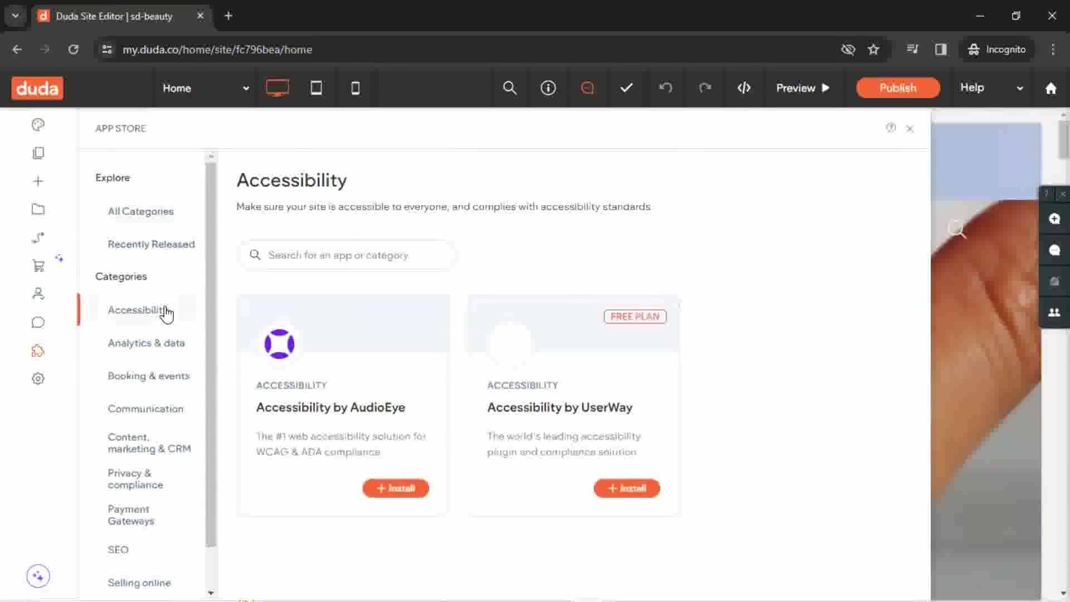Open the Pages icon in left sidebar
This screenshot has height=602, width=1070.
(x=38, y=153)
